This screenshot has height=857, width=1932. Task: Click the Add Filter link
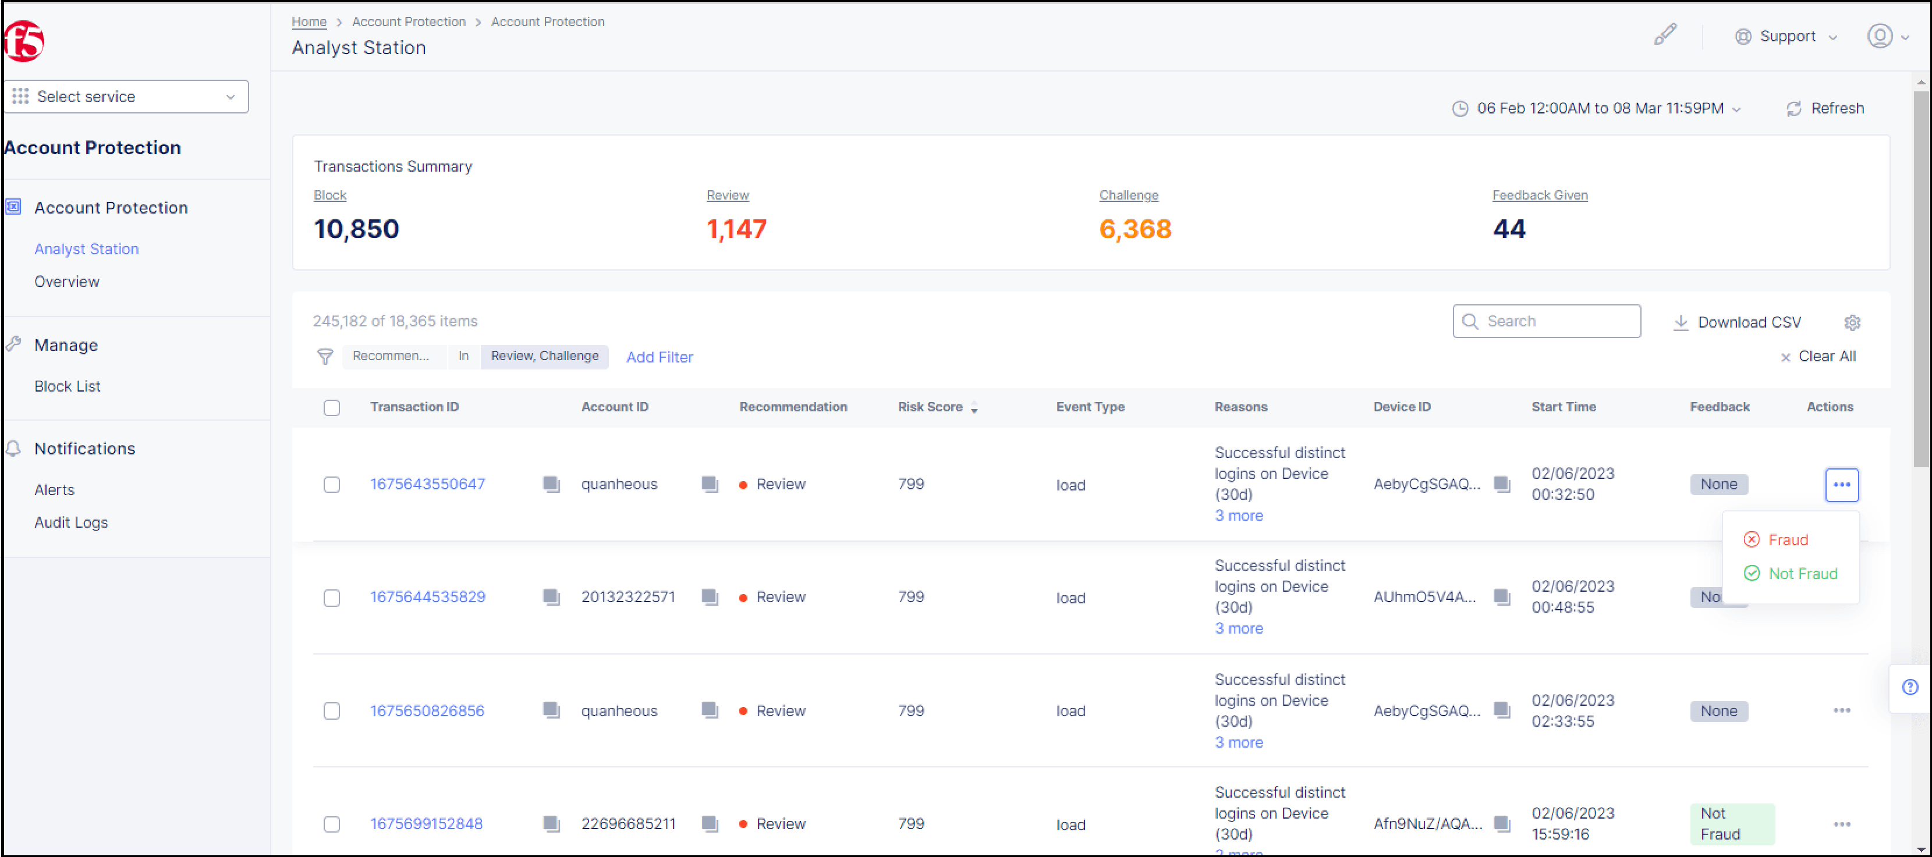coord(660,357)
